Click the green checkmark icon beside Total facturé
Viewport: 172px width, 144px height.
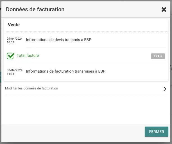[10, 56]
